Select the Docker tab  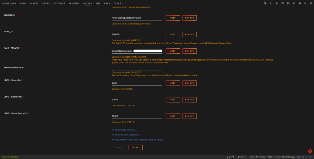(87, 3)
